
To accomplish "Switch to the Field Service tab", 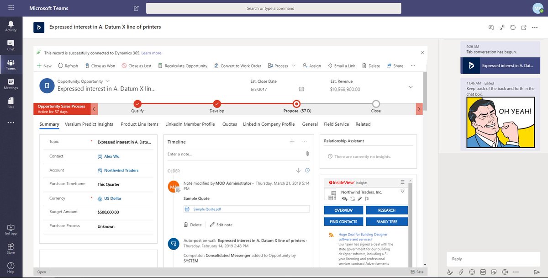I will pos(337,124).
